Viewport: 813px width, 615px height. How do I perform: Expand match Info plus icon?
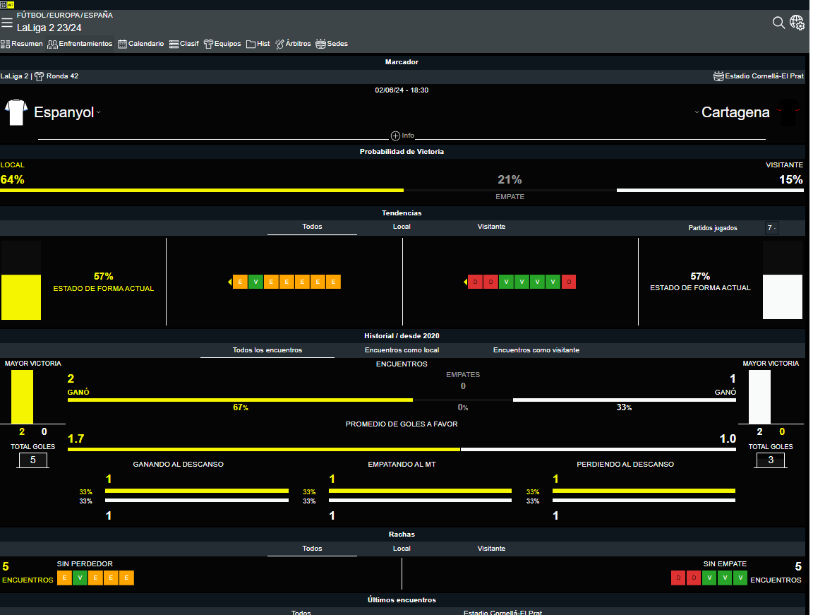pos(395,136)
